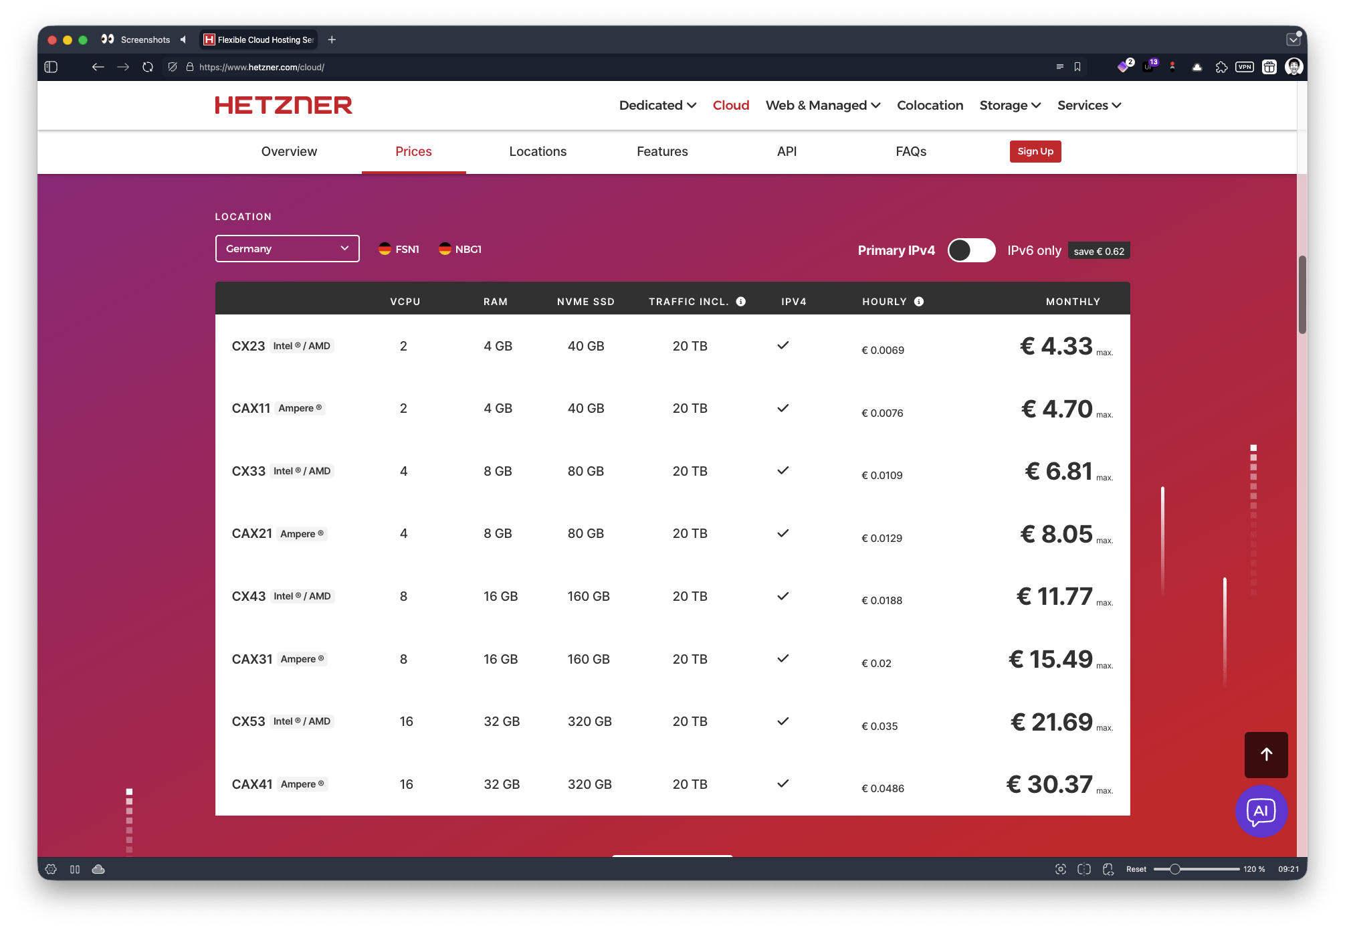Image resolution: width=1345 pixels, height=930 pixels.
Task: Open the Colocation menu item
Action: point(930,105)
